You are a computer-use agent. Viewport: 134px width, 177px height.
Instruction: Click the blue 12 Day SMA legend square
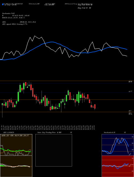(3, 4)
